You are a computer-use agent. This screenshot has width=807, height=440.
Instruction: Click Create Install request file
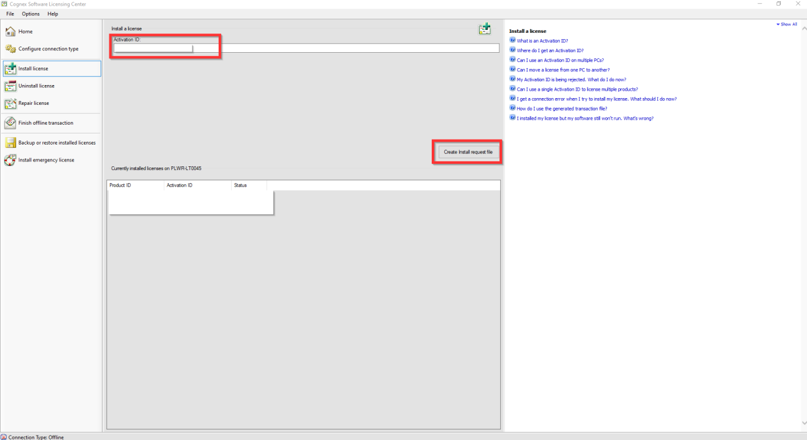467,151
